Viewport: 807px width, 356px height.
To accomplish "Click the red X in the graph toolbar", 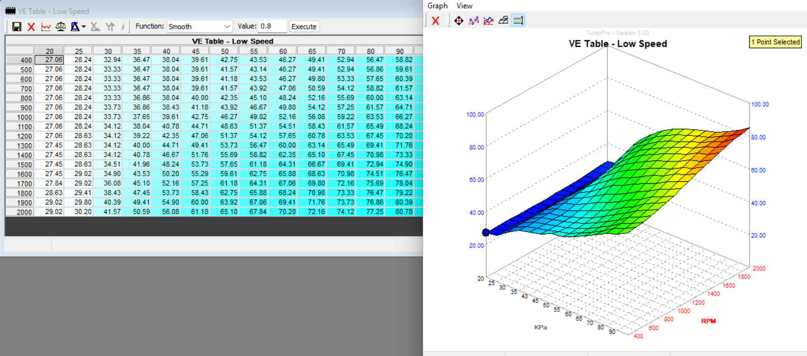I will (435, 21).
